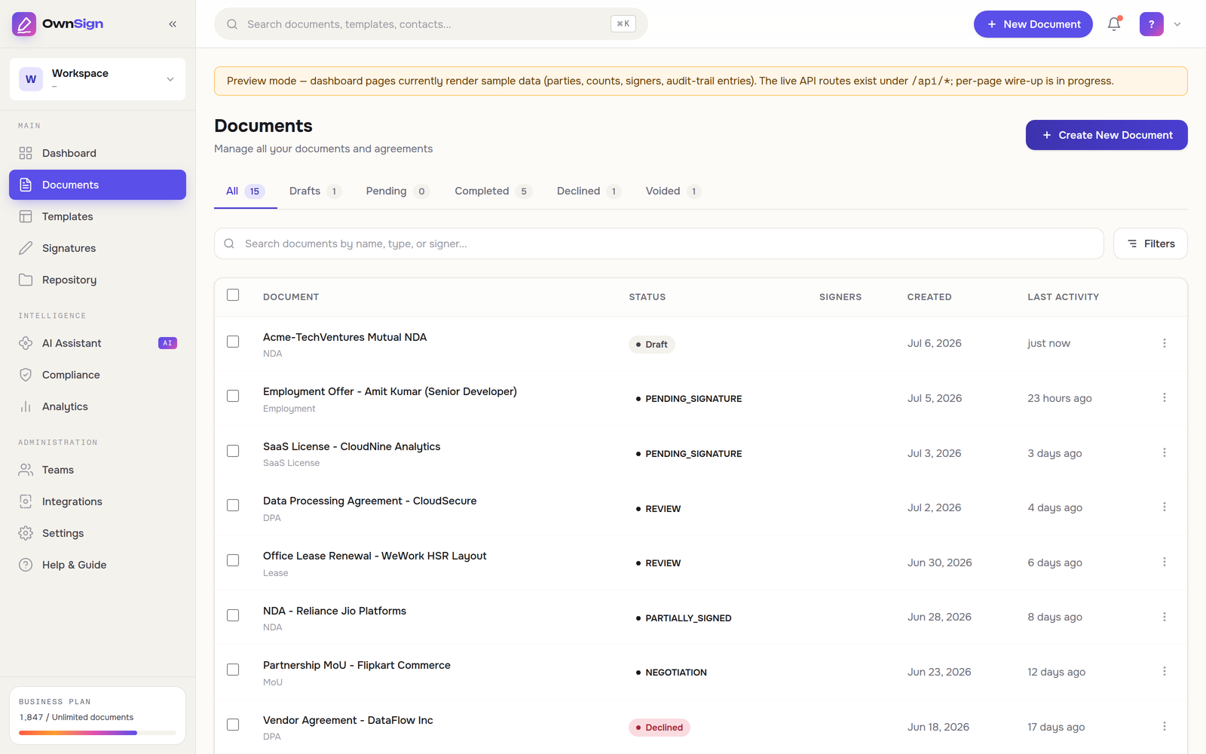Click Create New Document button
The width and height of the screenshot is (1206, 754).
pyautogui.click(x=1107, y=135)
